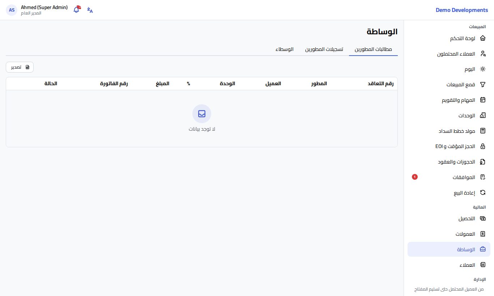The width and height of the screenshot is (494, 296).
Task: Click the building icon beside الوحدات
Action: click(482, 116)
